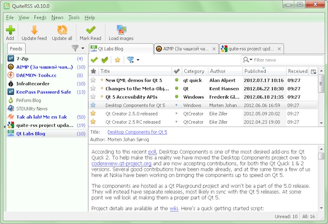Click the Mark Read checkmark icon
The height and width of the screenshot is (224, 328).
pos(91,30)
